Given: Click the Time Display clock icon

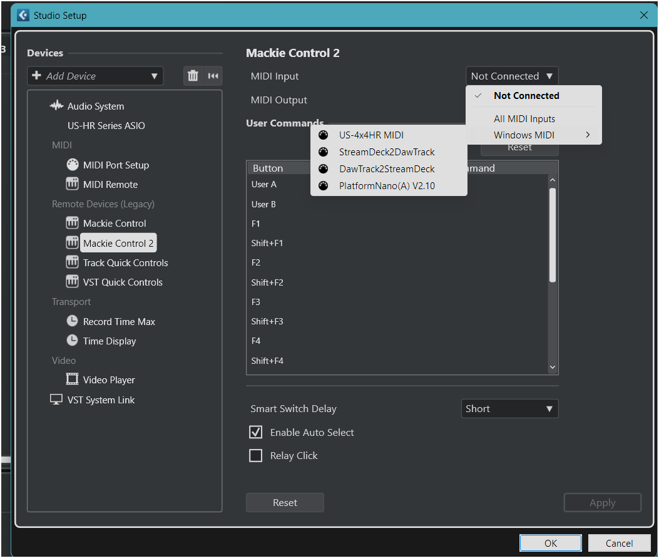Looking at the screenshot, I should pyautogui.click(x=73, y=341).
